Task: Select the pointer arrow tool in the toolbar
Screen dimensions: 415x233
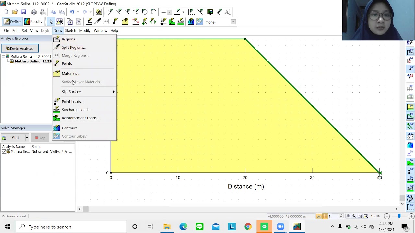Action: tap(51, 22)
